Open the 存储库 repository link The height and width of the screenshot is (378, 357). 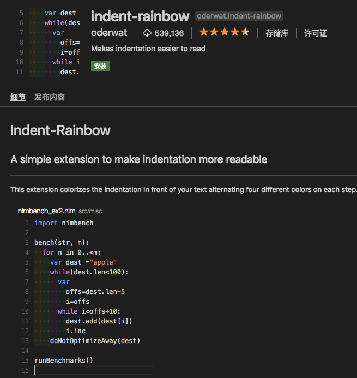[x=277, y=33]
